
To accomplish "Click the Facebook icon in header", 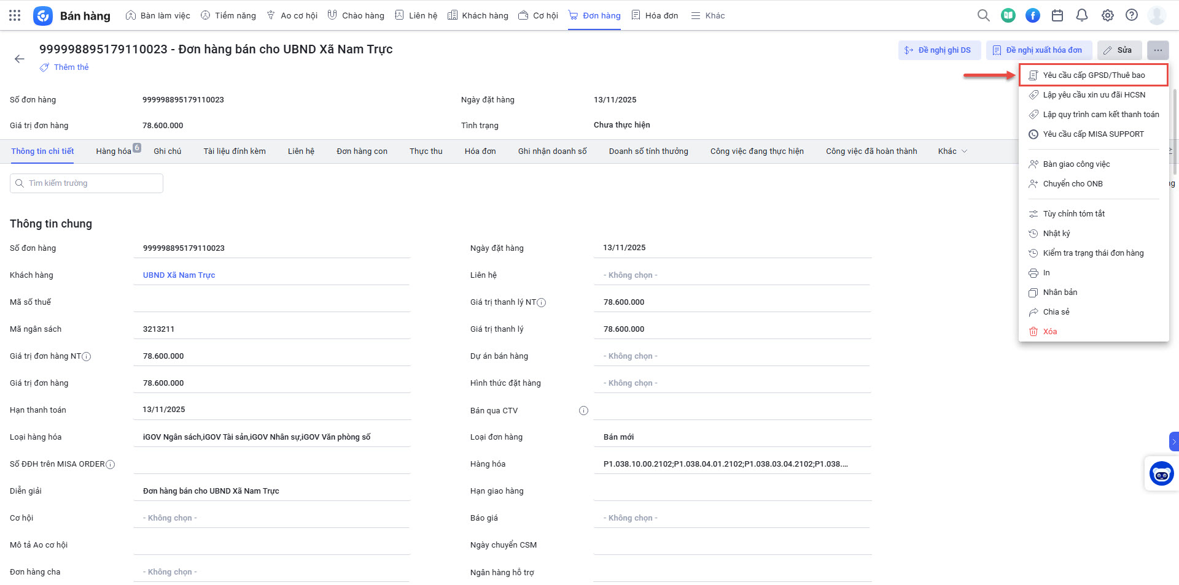I will coord(1033,15).
